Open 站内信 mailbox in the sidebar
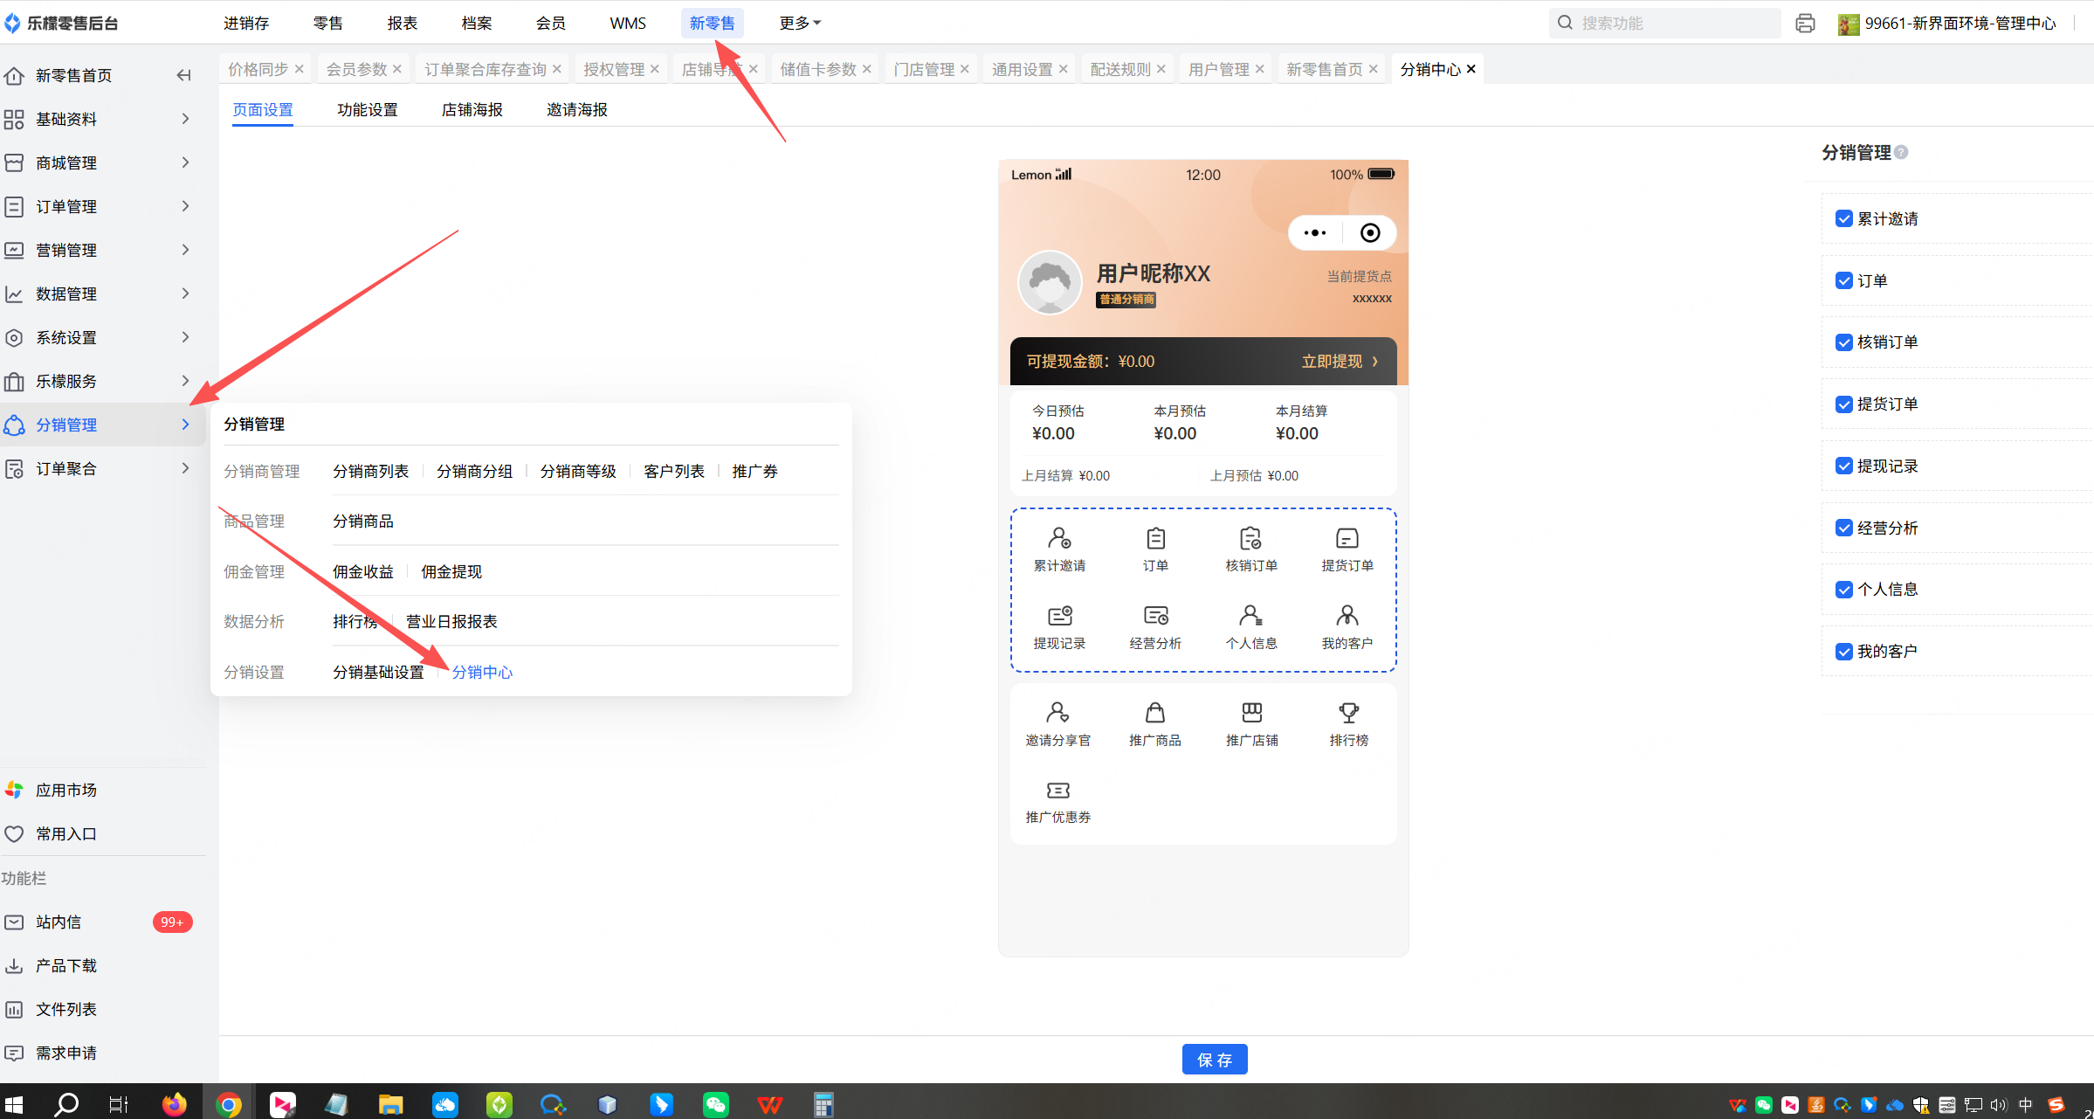This screenshot has height=1119, width=2094. (x=59, y=922)
